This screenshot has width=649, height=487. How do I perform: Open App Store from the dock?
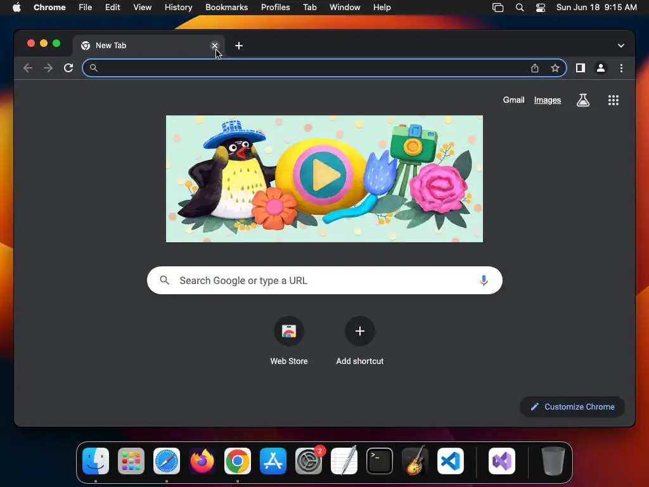tap(273, 461)
